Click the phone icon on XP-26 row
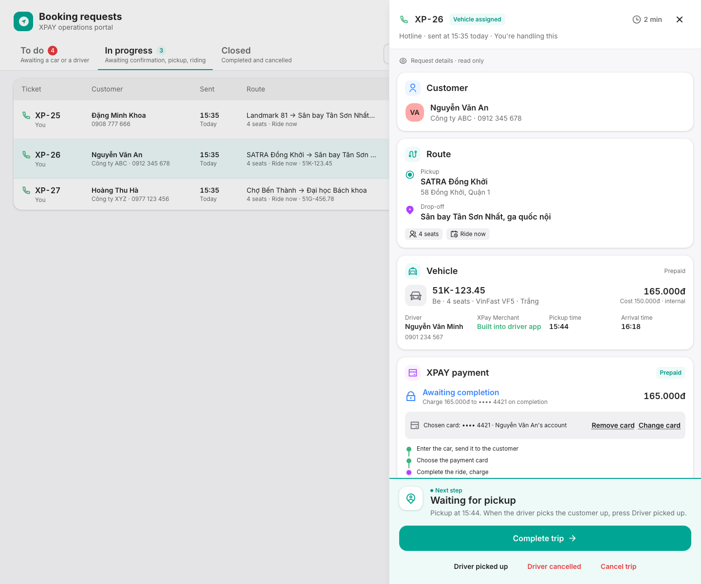 click(x=26, y=155)
